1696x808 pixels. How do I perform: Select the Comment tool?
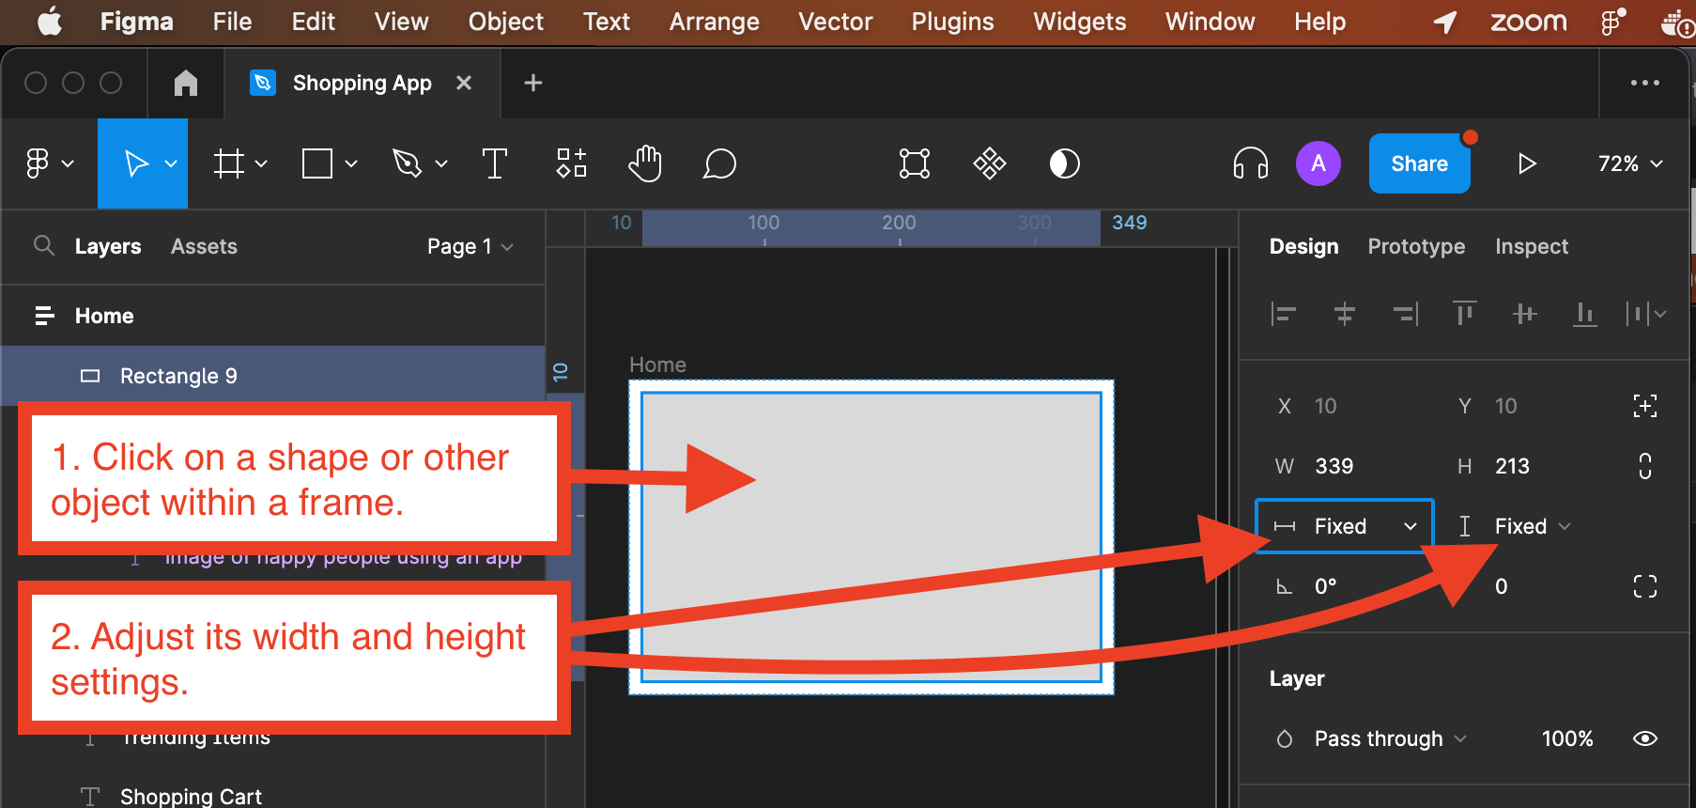(x=719, y=163)
